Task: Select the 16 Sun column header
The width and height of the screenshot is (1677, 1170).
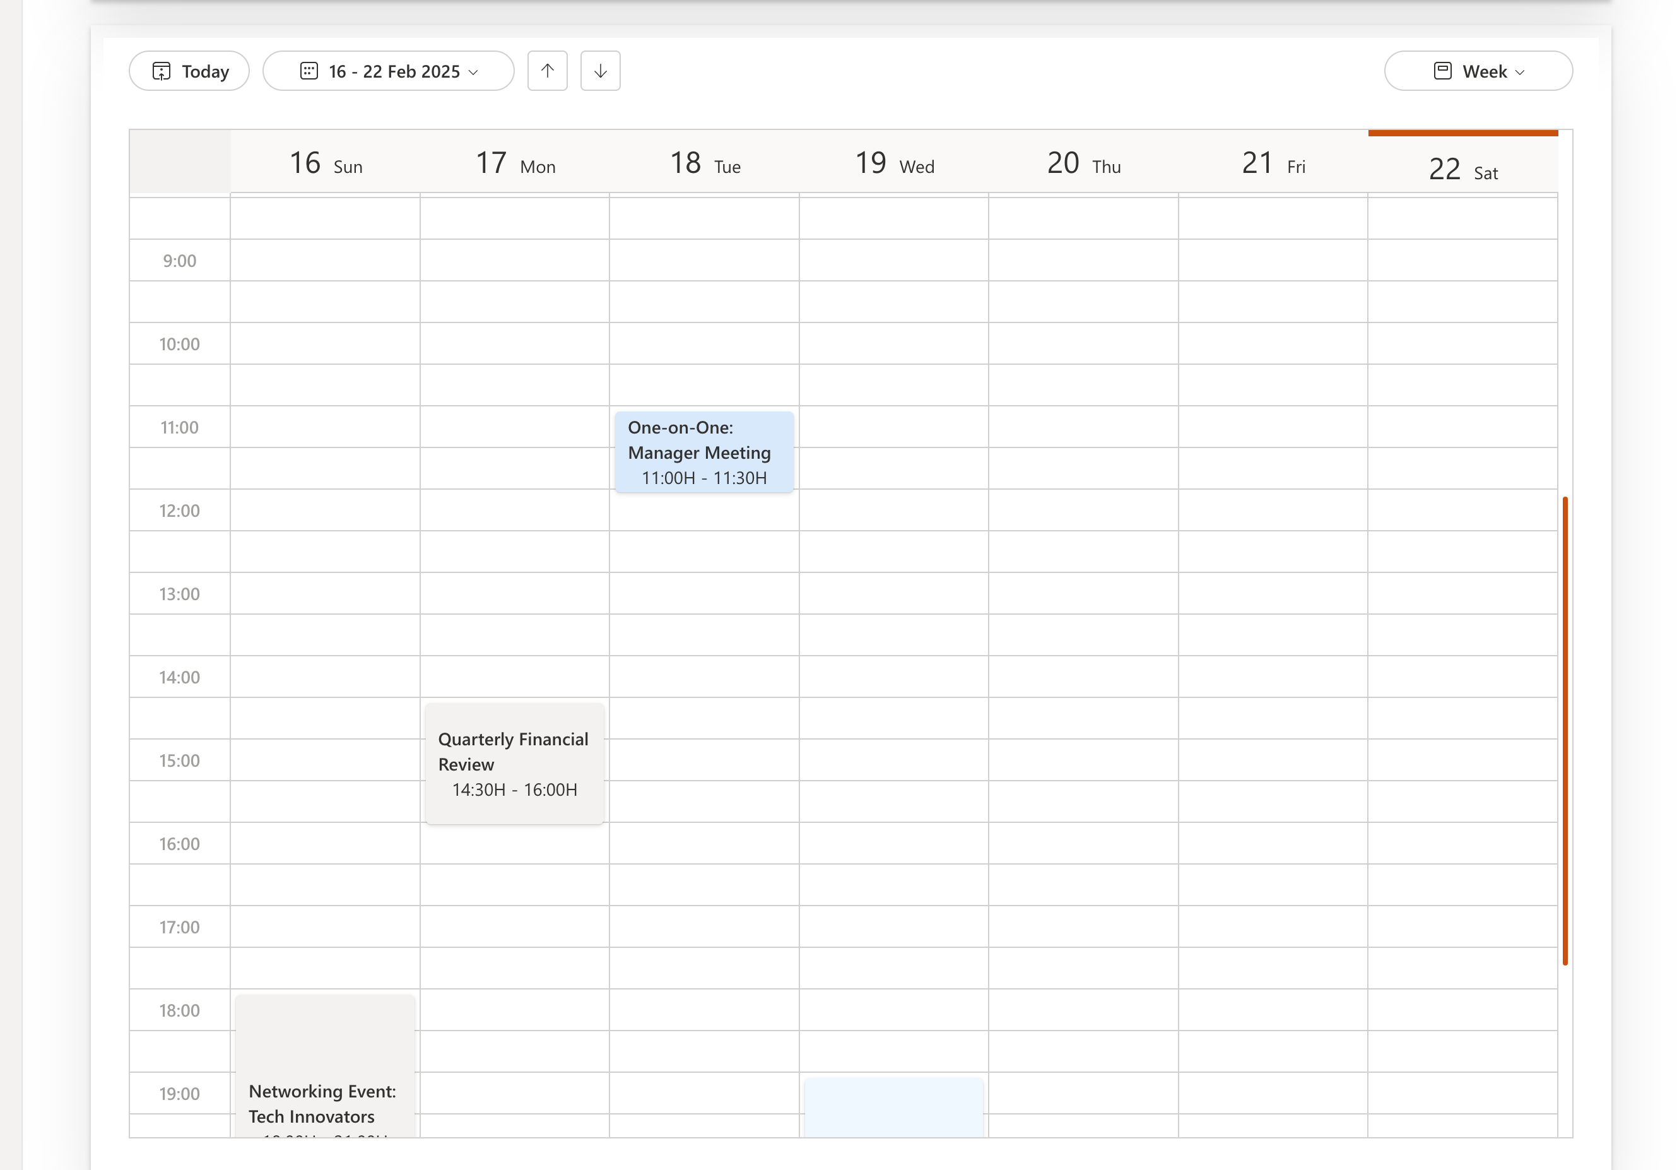Action: pyautogui.click(x=325, y=163)
